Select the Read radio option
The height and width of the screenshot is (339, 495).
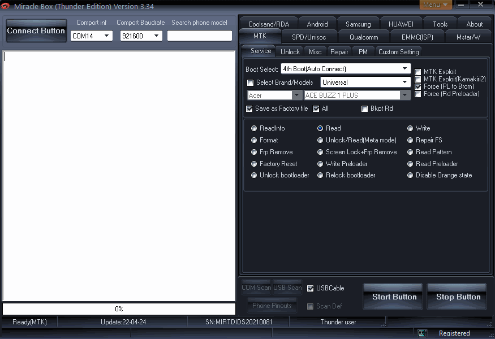320,128
